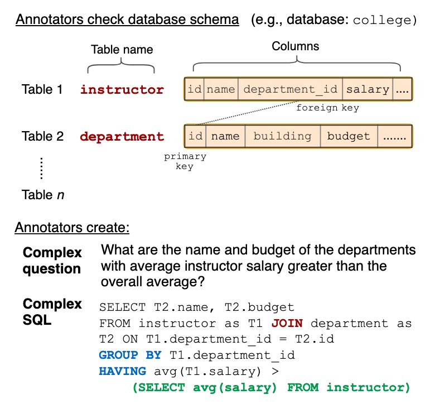The width and height of the screenshot is (435, 404).
Task: Click the monospace word "college)" in the heading
Action: click(x=385, y=20)
